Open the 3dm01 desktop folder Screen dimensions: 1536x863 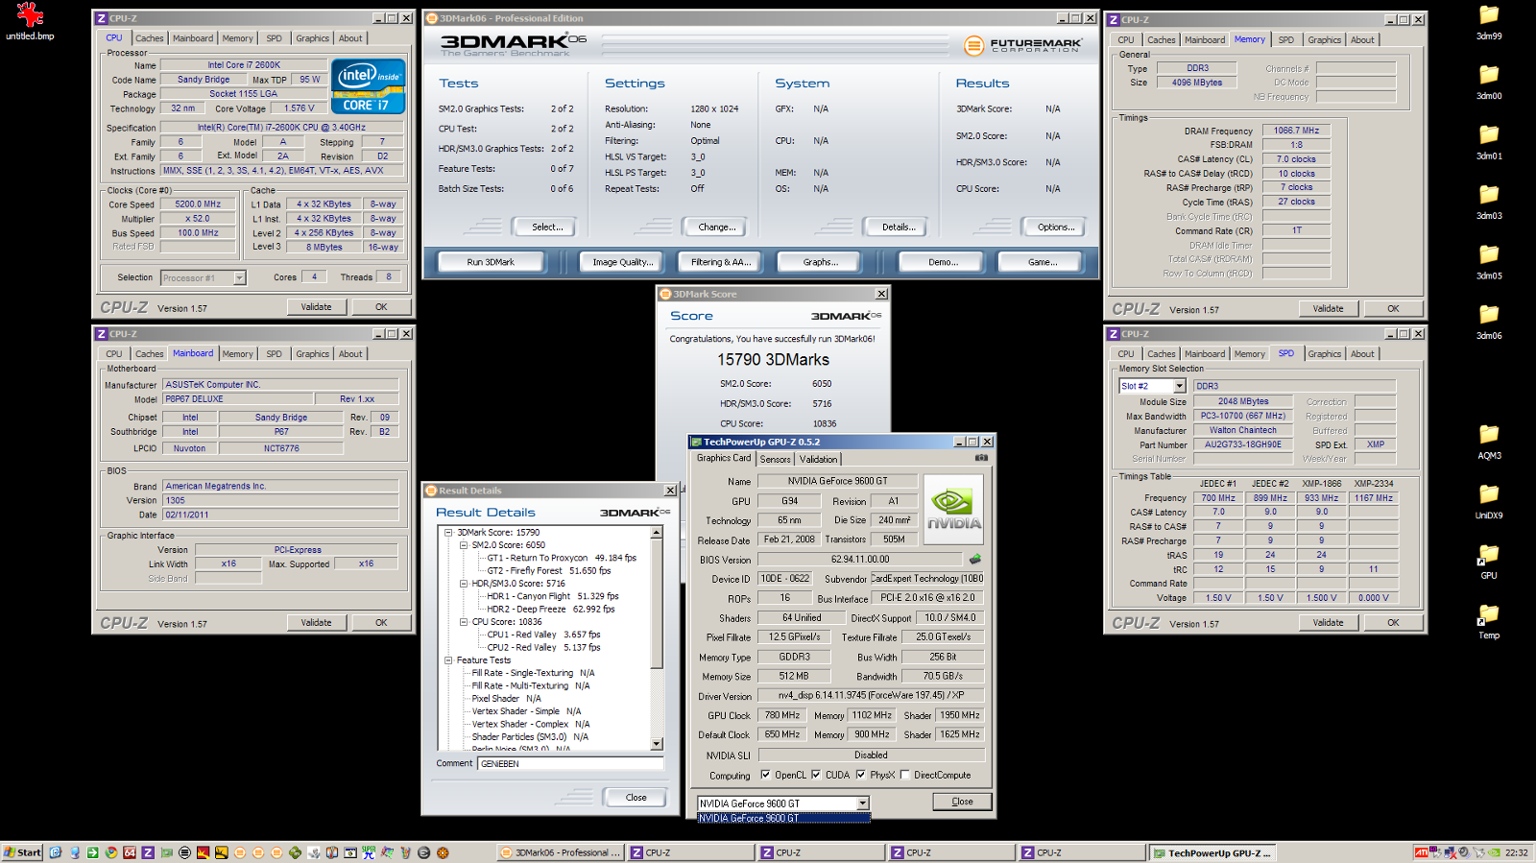(x=1489, y=141)
